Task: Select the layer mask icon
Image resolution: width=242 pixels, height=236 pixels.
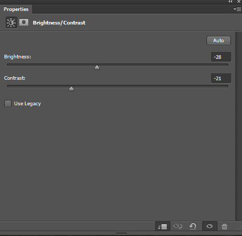Action: coord(24,22)
